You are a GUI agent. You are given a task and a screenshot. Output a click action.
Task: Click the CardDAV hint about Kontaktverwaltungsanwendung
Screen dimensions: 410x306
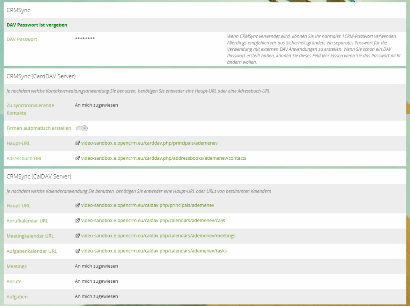pyautogui.click(x=138, y=91)
